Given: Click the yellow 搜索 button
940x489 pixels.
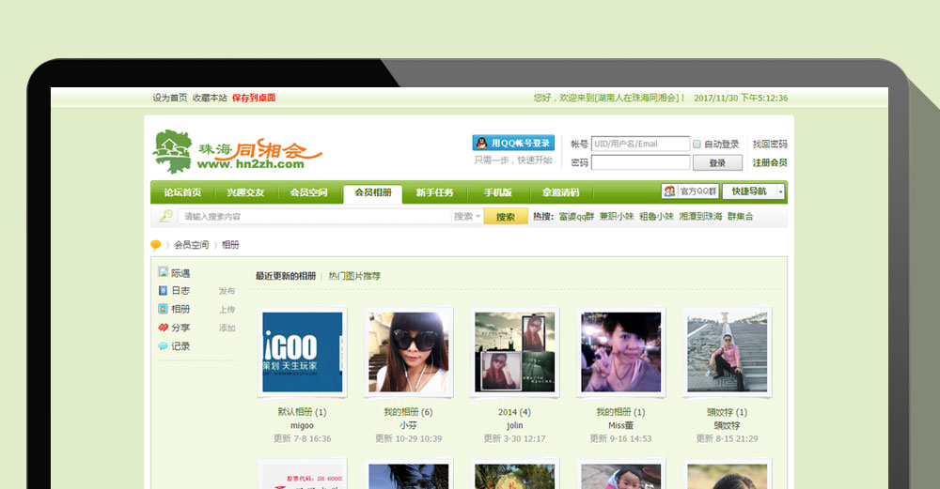Looking at the screenshot, I should point(506,217).
